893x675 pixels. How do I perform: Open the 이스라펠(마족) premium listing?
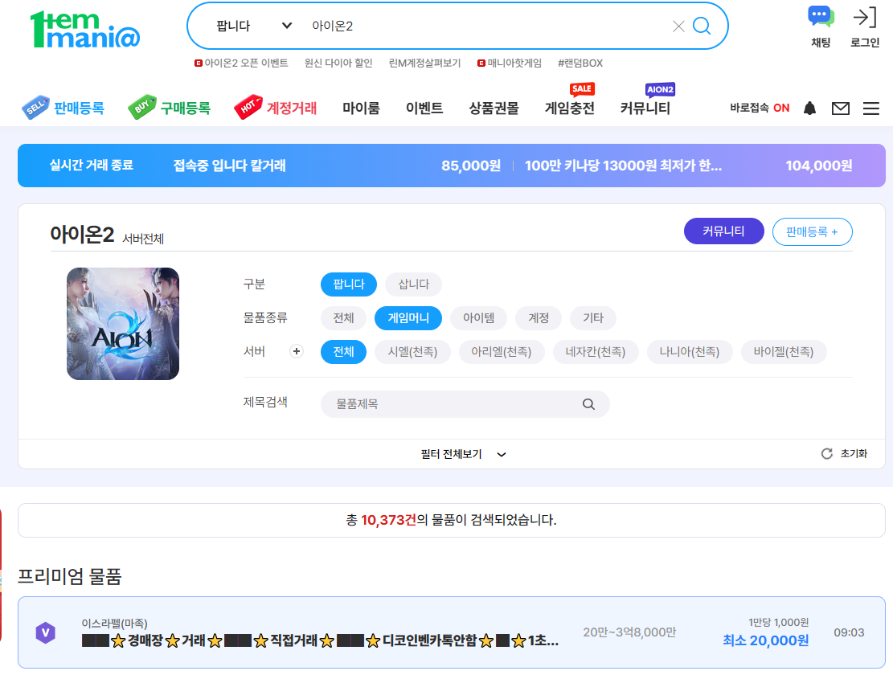(x=451, y=632)
